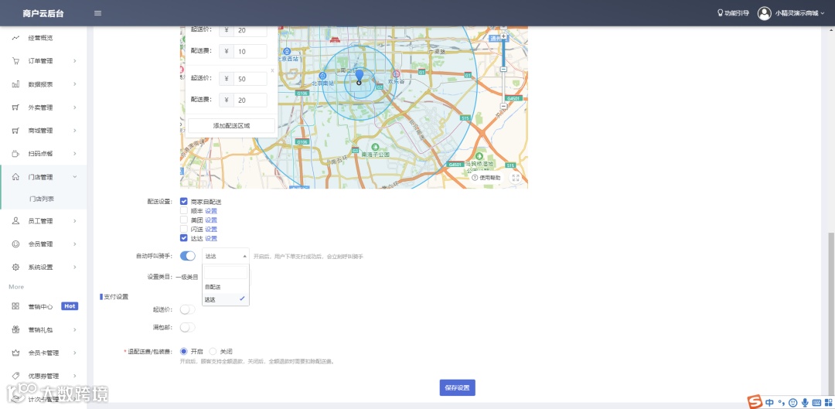Click the 商城管理 cart icon

[16, 131]
